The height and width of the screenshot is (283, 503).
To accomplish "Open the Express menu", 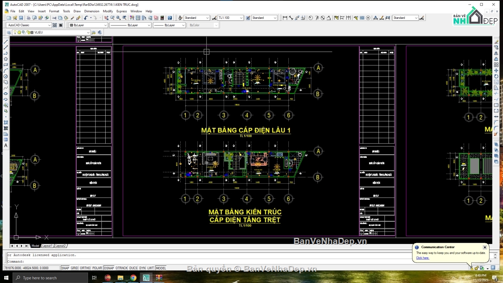I will [122, 11].
